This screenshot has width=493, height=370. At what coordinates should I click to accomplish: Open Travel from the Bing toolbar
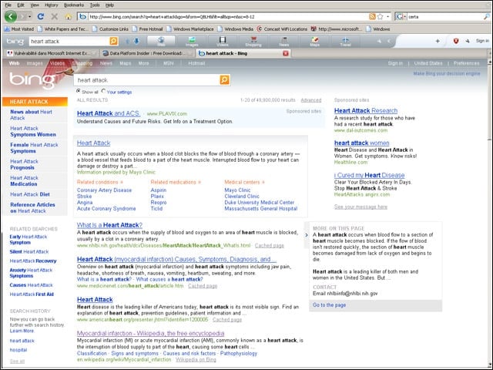coord(345,41)
